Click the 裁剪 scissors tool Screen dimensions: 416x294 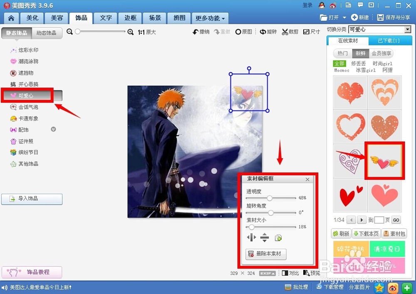290,32
